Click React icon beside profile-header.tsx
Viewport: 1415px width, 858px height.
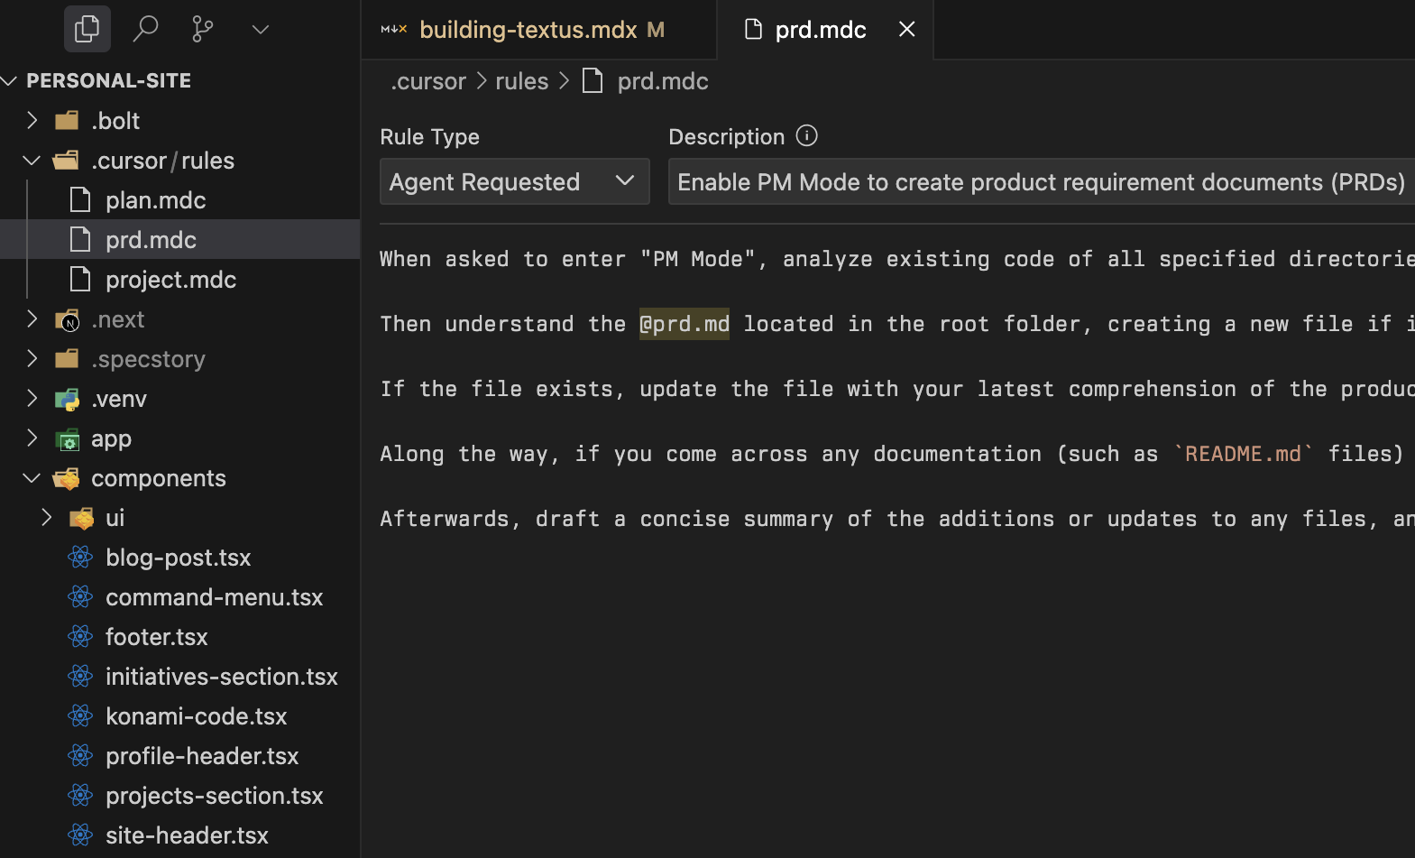pos(80,755)
